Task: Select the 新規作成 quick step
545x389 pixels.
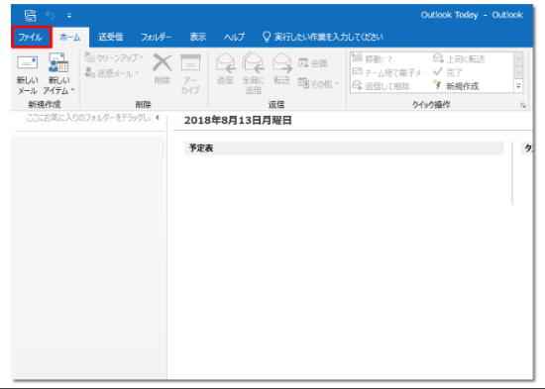Action: pyautogui.click(x=456, y=86)
